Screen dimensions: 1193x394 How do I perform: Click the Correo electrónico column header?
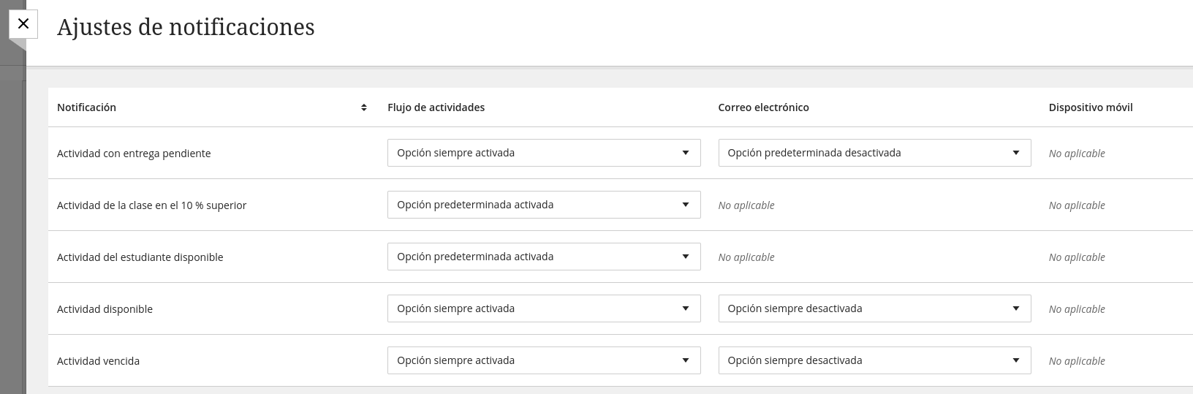click(x=763, y=107)
